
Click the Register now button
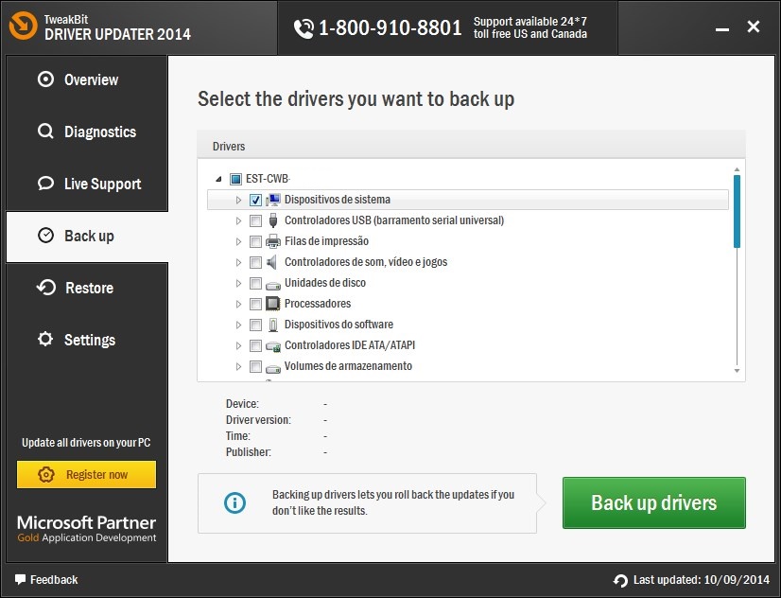[87, 474]
